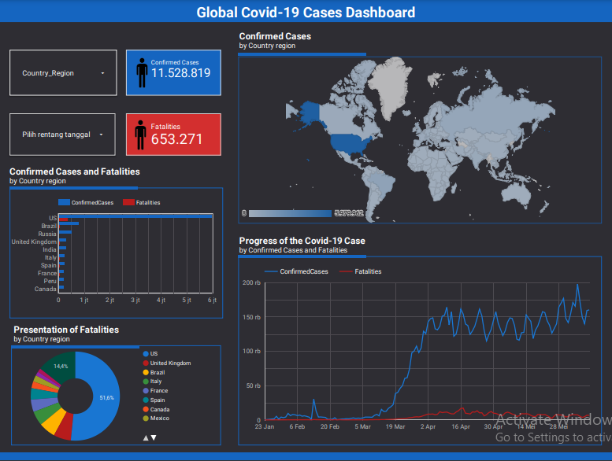
Task: Click pie legend up arrow
Action: 145,437
